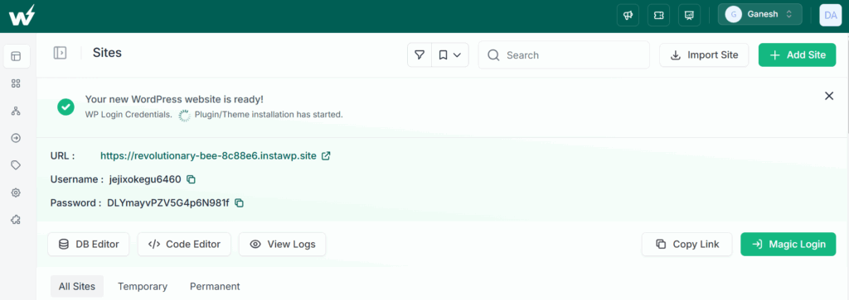Open the filter funnel button

(419, 55)
